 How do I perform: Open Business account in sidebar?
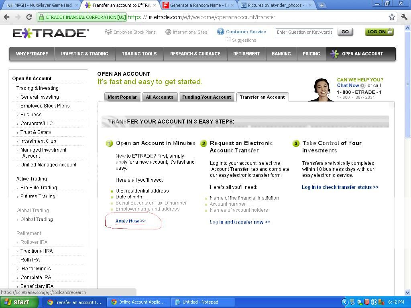click(x=31, y=115)
